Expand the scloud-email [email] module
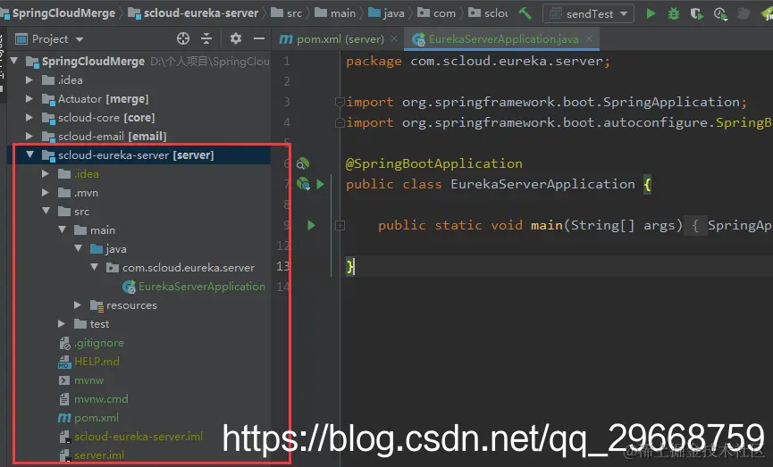Image resolution: width=773 pixels, height=467 pixels. pos(29,136)
